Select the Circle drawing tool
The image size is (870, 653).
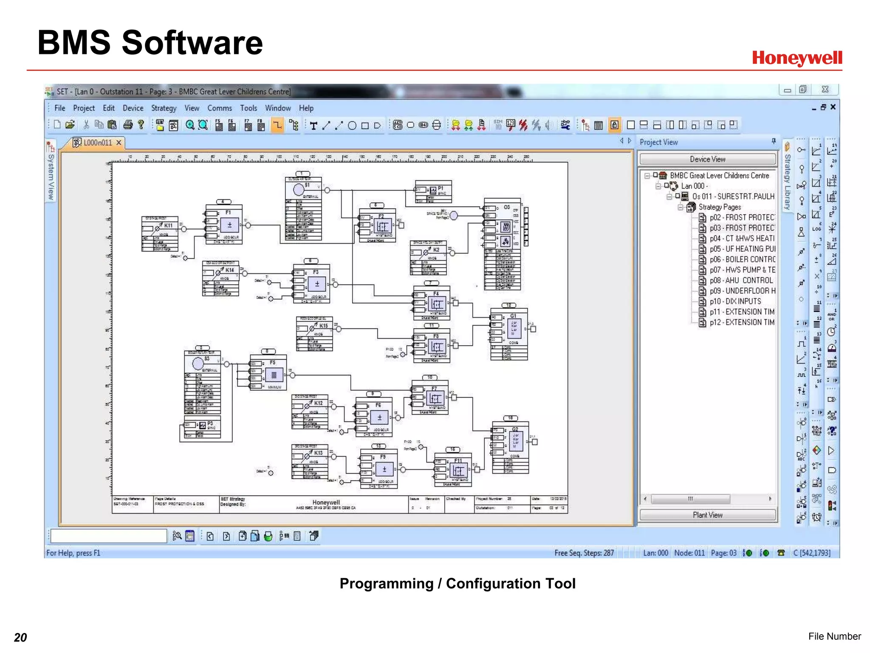point(352,125)
